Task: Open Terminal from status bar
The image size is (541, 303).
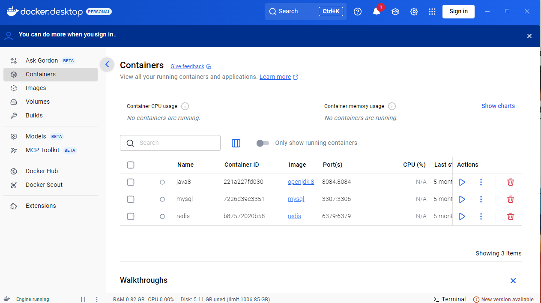Action: click(449, 299)
